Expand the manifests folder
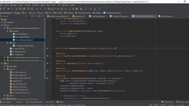189x106 pixels. click(2, 22)
